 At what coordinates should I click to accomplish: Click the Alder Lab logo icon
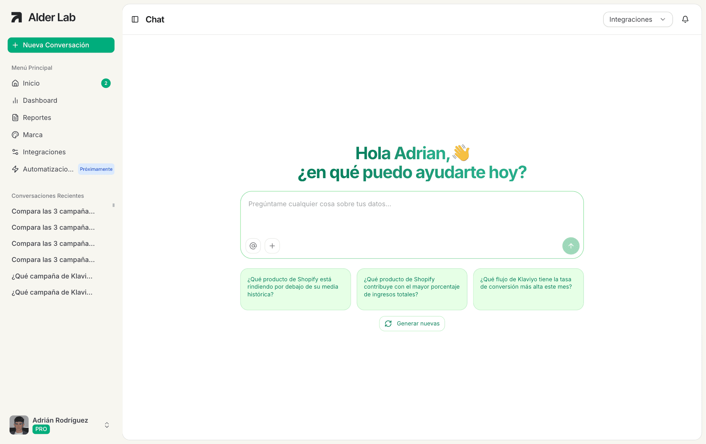(16, 17)
